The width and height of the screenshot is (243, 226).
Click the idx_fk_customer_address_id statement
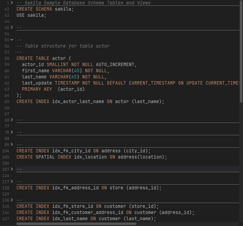105,212
